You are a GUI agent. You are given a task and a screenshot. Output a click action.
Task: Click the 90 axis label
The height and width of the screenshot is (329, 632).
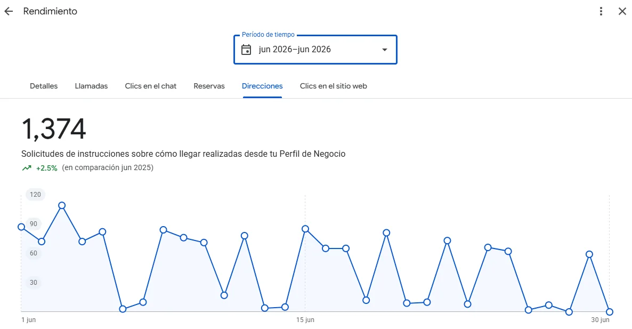click(x=34, y=224)
